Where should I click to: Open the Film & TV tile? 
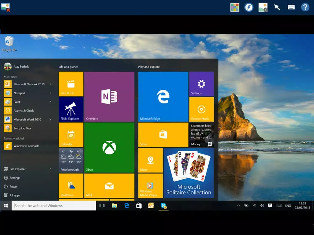pyautogui.click(x=71, y=84)
